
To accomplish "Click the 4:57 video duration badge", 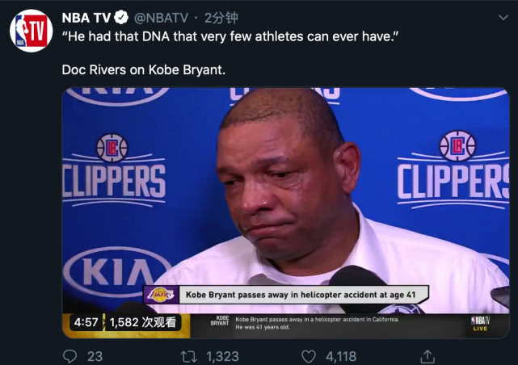I will 86,322.
